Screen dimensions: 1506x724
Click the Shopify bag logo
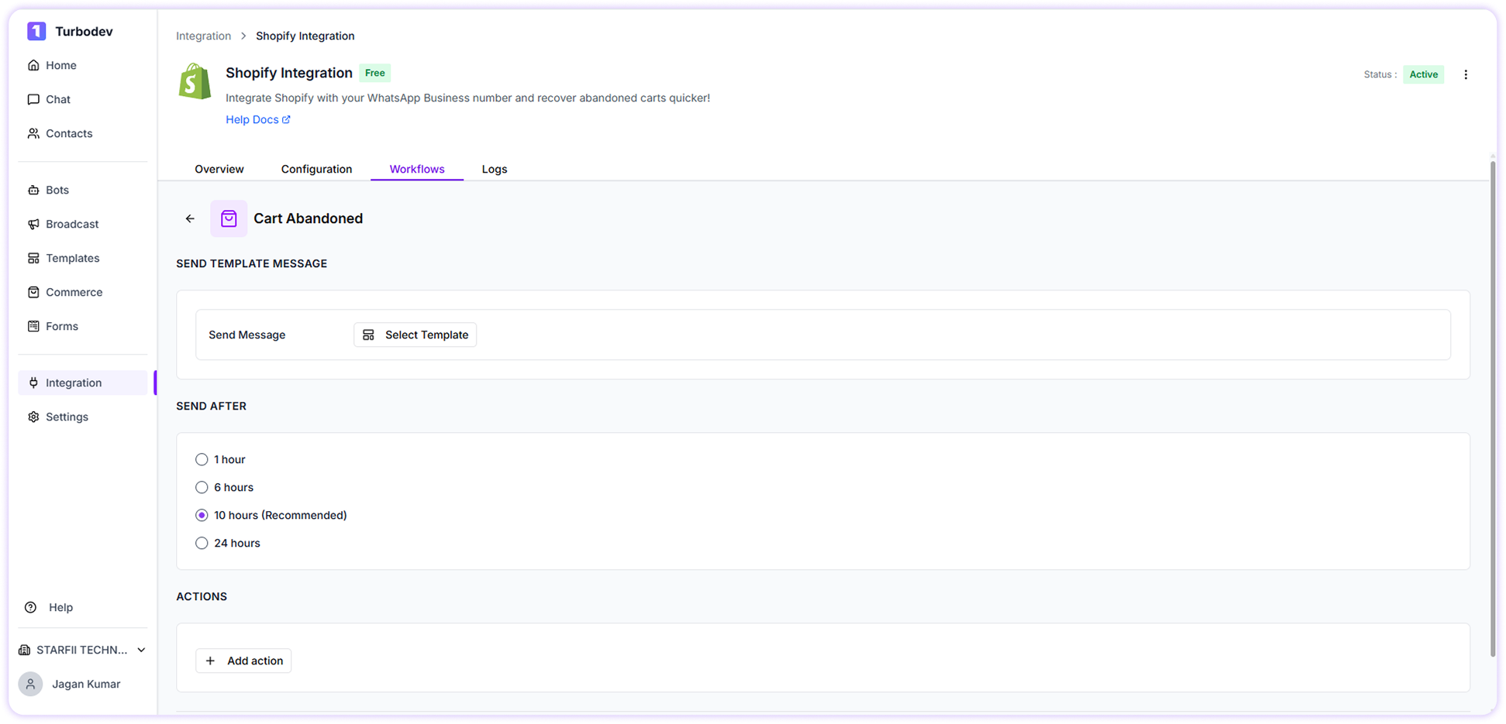(194, 81)
